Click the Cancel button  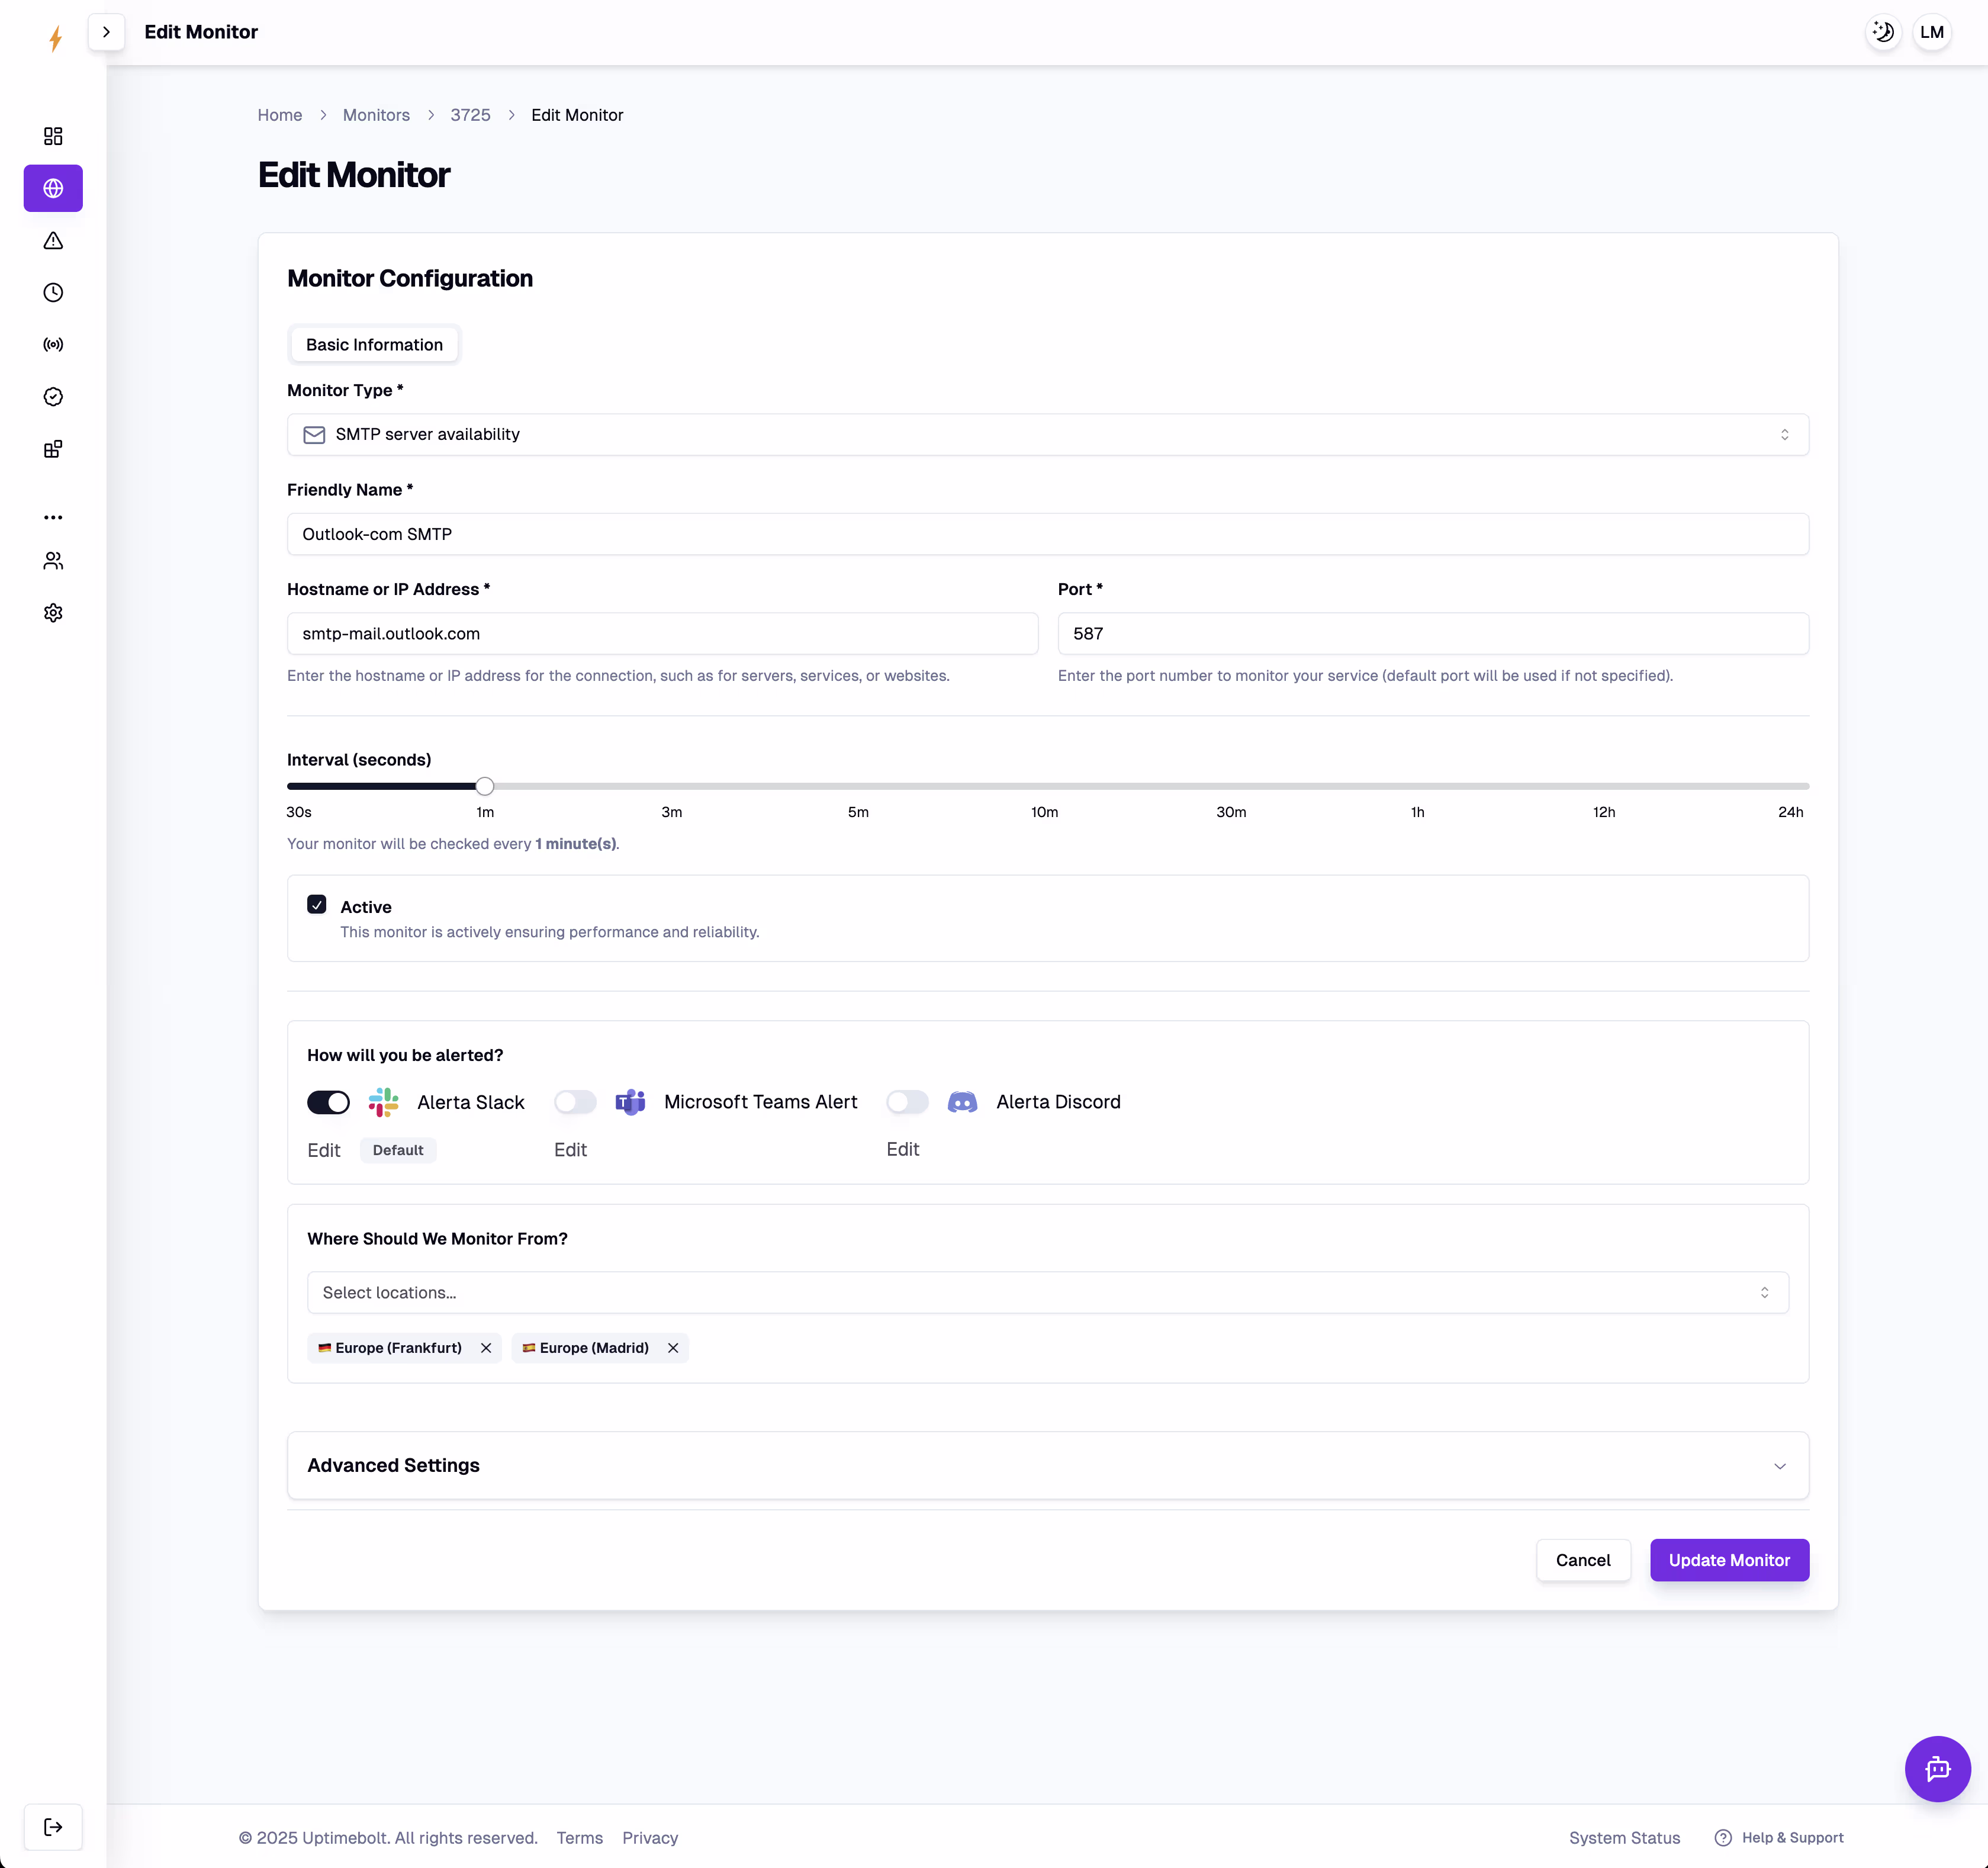(1582, 1560)
